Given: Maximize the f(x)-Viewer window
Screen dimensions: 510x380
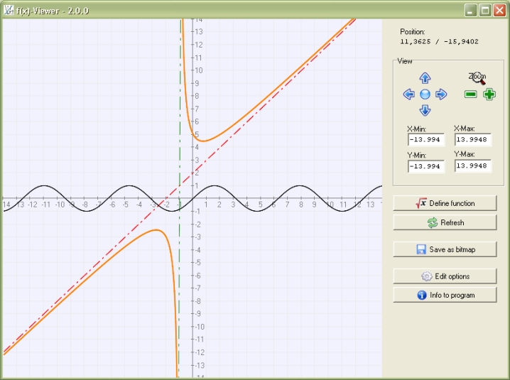Looking at the screenshot, I should 485,10.
